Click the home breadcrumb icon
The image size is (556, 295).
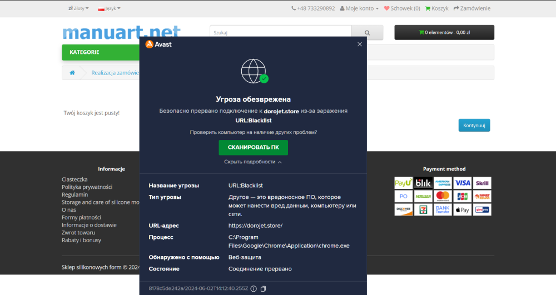(x=72, y=73)
